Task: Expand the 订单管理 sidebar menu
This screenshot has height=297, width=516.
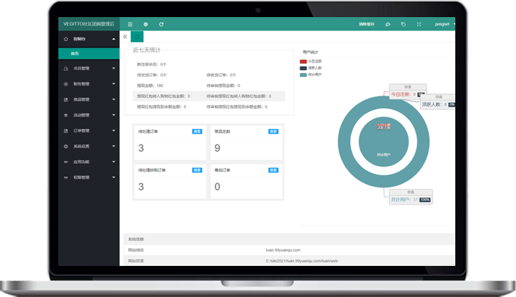Action: [89, 131]
